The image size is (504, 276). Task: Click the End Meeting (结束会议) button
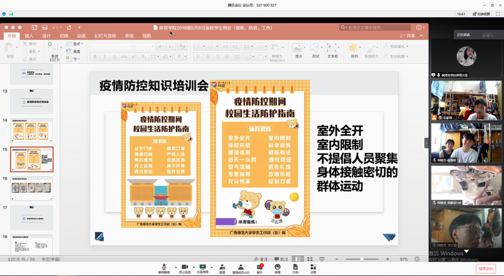(x=485, y=268)
